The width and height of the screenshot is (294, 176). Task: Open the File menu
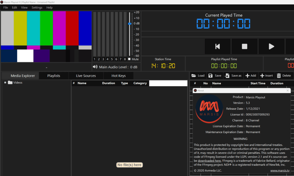[6, 7]
